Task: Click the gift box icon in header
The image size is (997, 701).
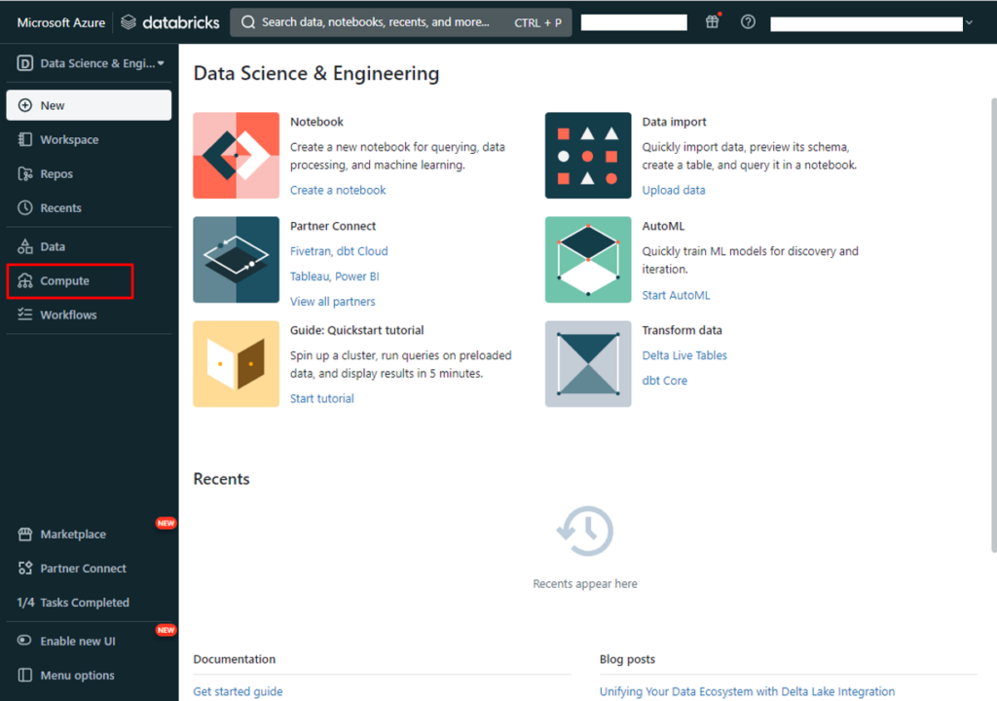Action: [713, 22]
